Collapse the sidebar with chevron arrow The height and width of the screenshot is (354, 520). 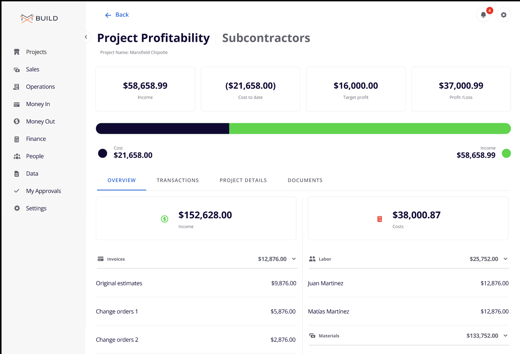coord(86,37)
